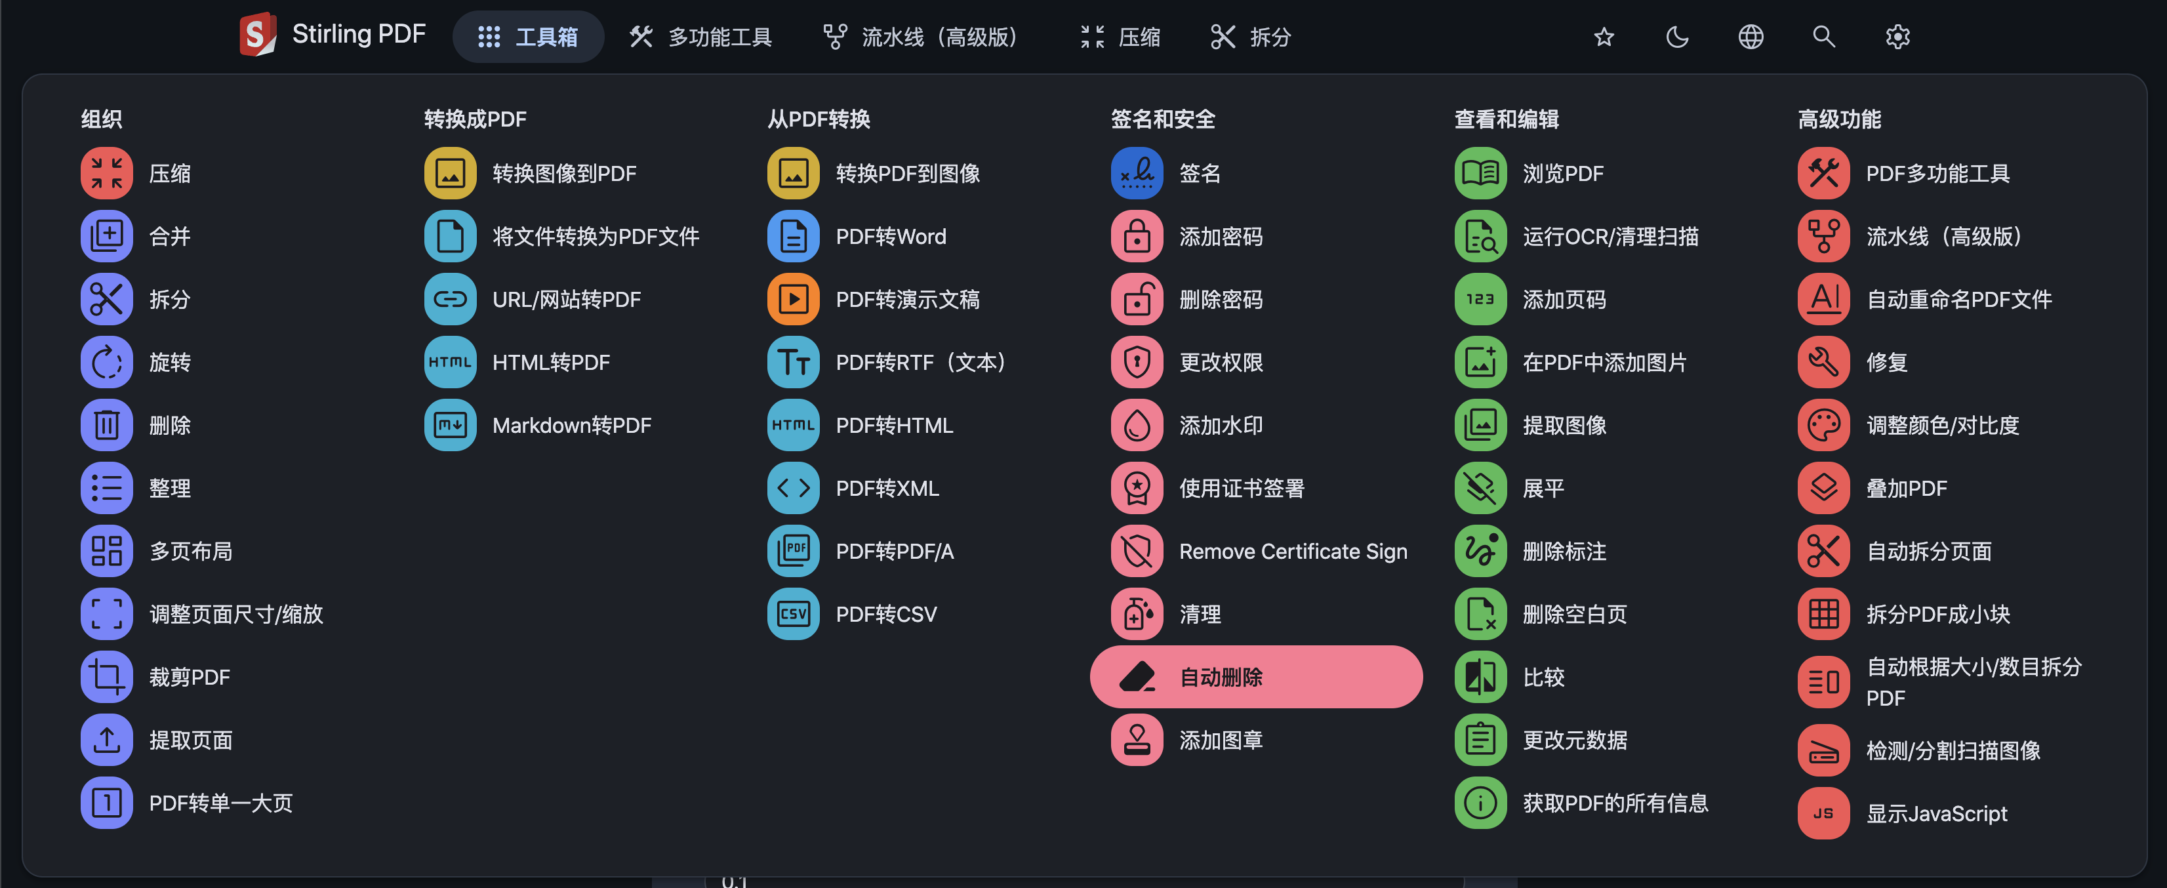The image size is (2167, 888).
Task: Click the 裁剪PDF crop icon
Action: click(107, 677)
